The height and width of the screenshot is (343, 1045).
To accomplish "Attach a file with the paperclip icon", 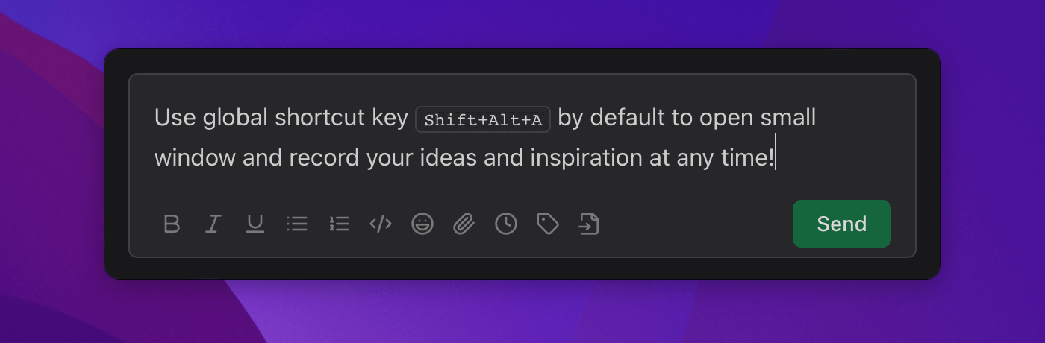I will tap(464, 224).
